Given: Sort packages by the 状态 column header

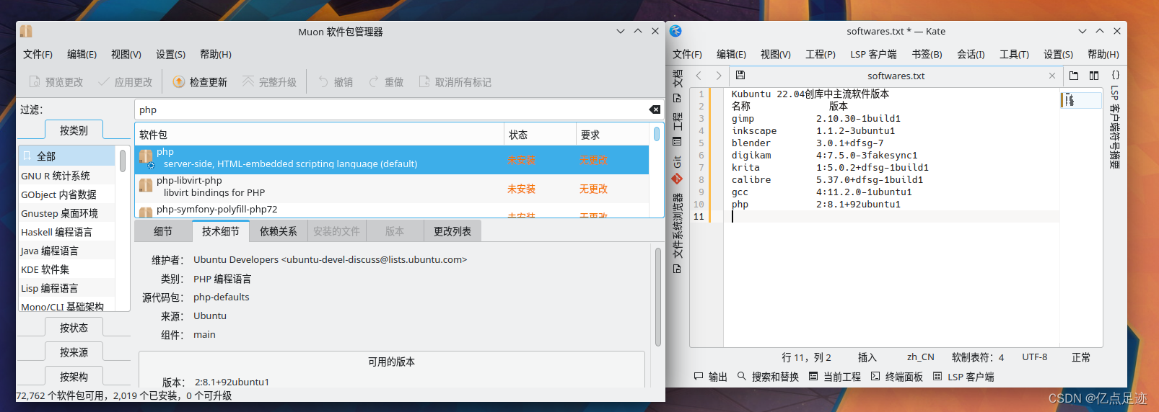Looking at the screenshot, I should pos(540,135).
